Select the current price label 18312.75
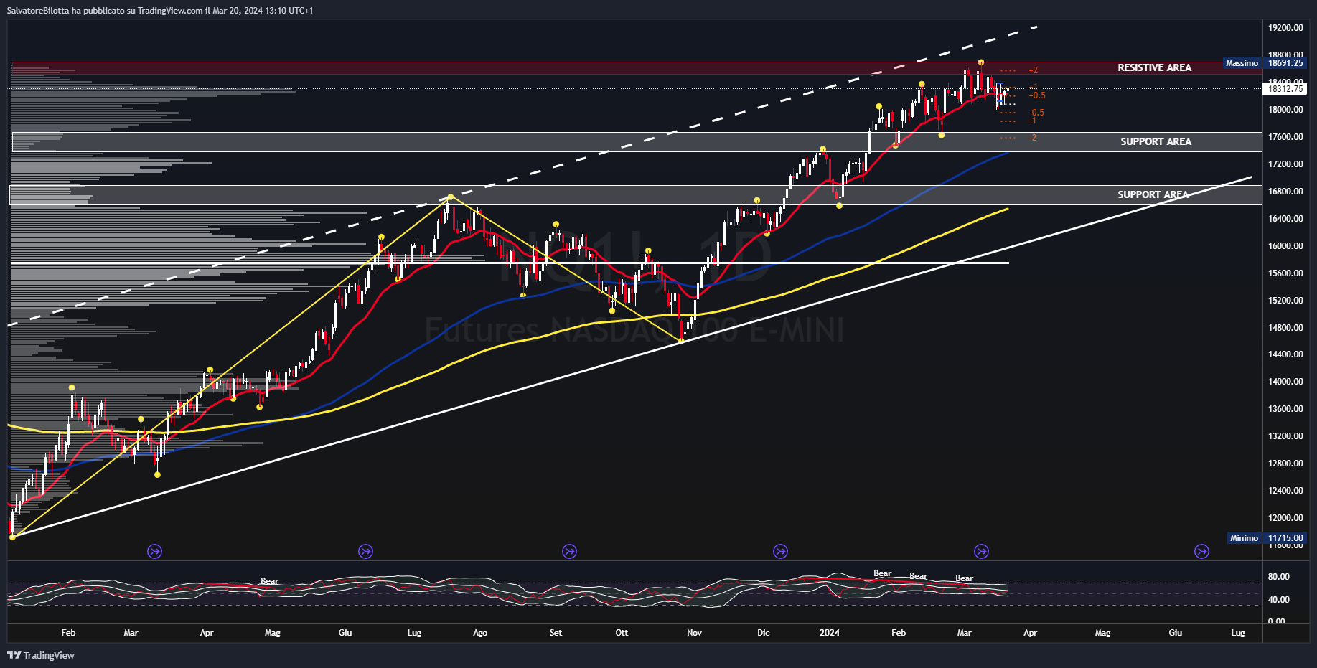Image resolution: width=1317 pixels, height=668 pixels. point(1285,89)
